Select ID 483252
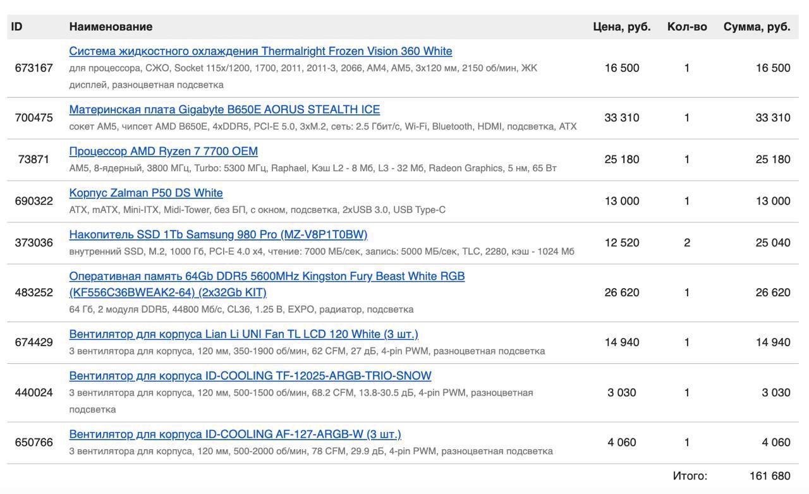Viewport: 809px width, 494px height. tap(33, 292)
